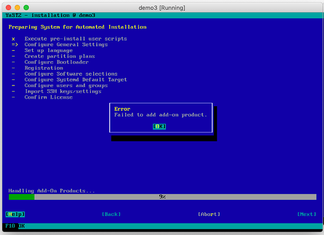
Task: Select 'Import SSH keys/settings' step
Action: [x=63, y=91]
